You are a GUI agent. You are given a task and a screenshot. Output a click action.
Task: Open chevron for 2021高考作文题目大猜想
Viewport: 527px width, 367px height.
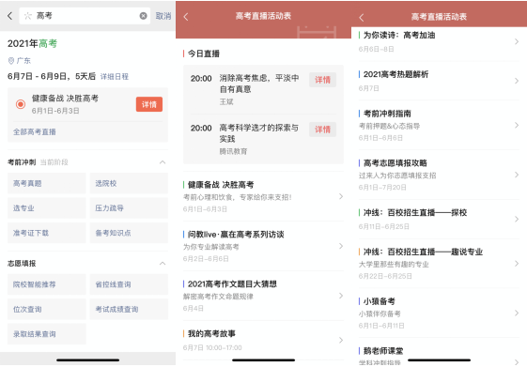pos(341,296)
